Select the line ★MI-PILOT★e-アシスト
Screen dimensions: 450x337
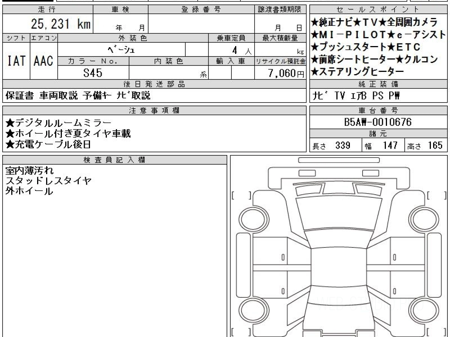(x=378, y=35)
